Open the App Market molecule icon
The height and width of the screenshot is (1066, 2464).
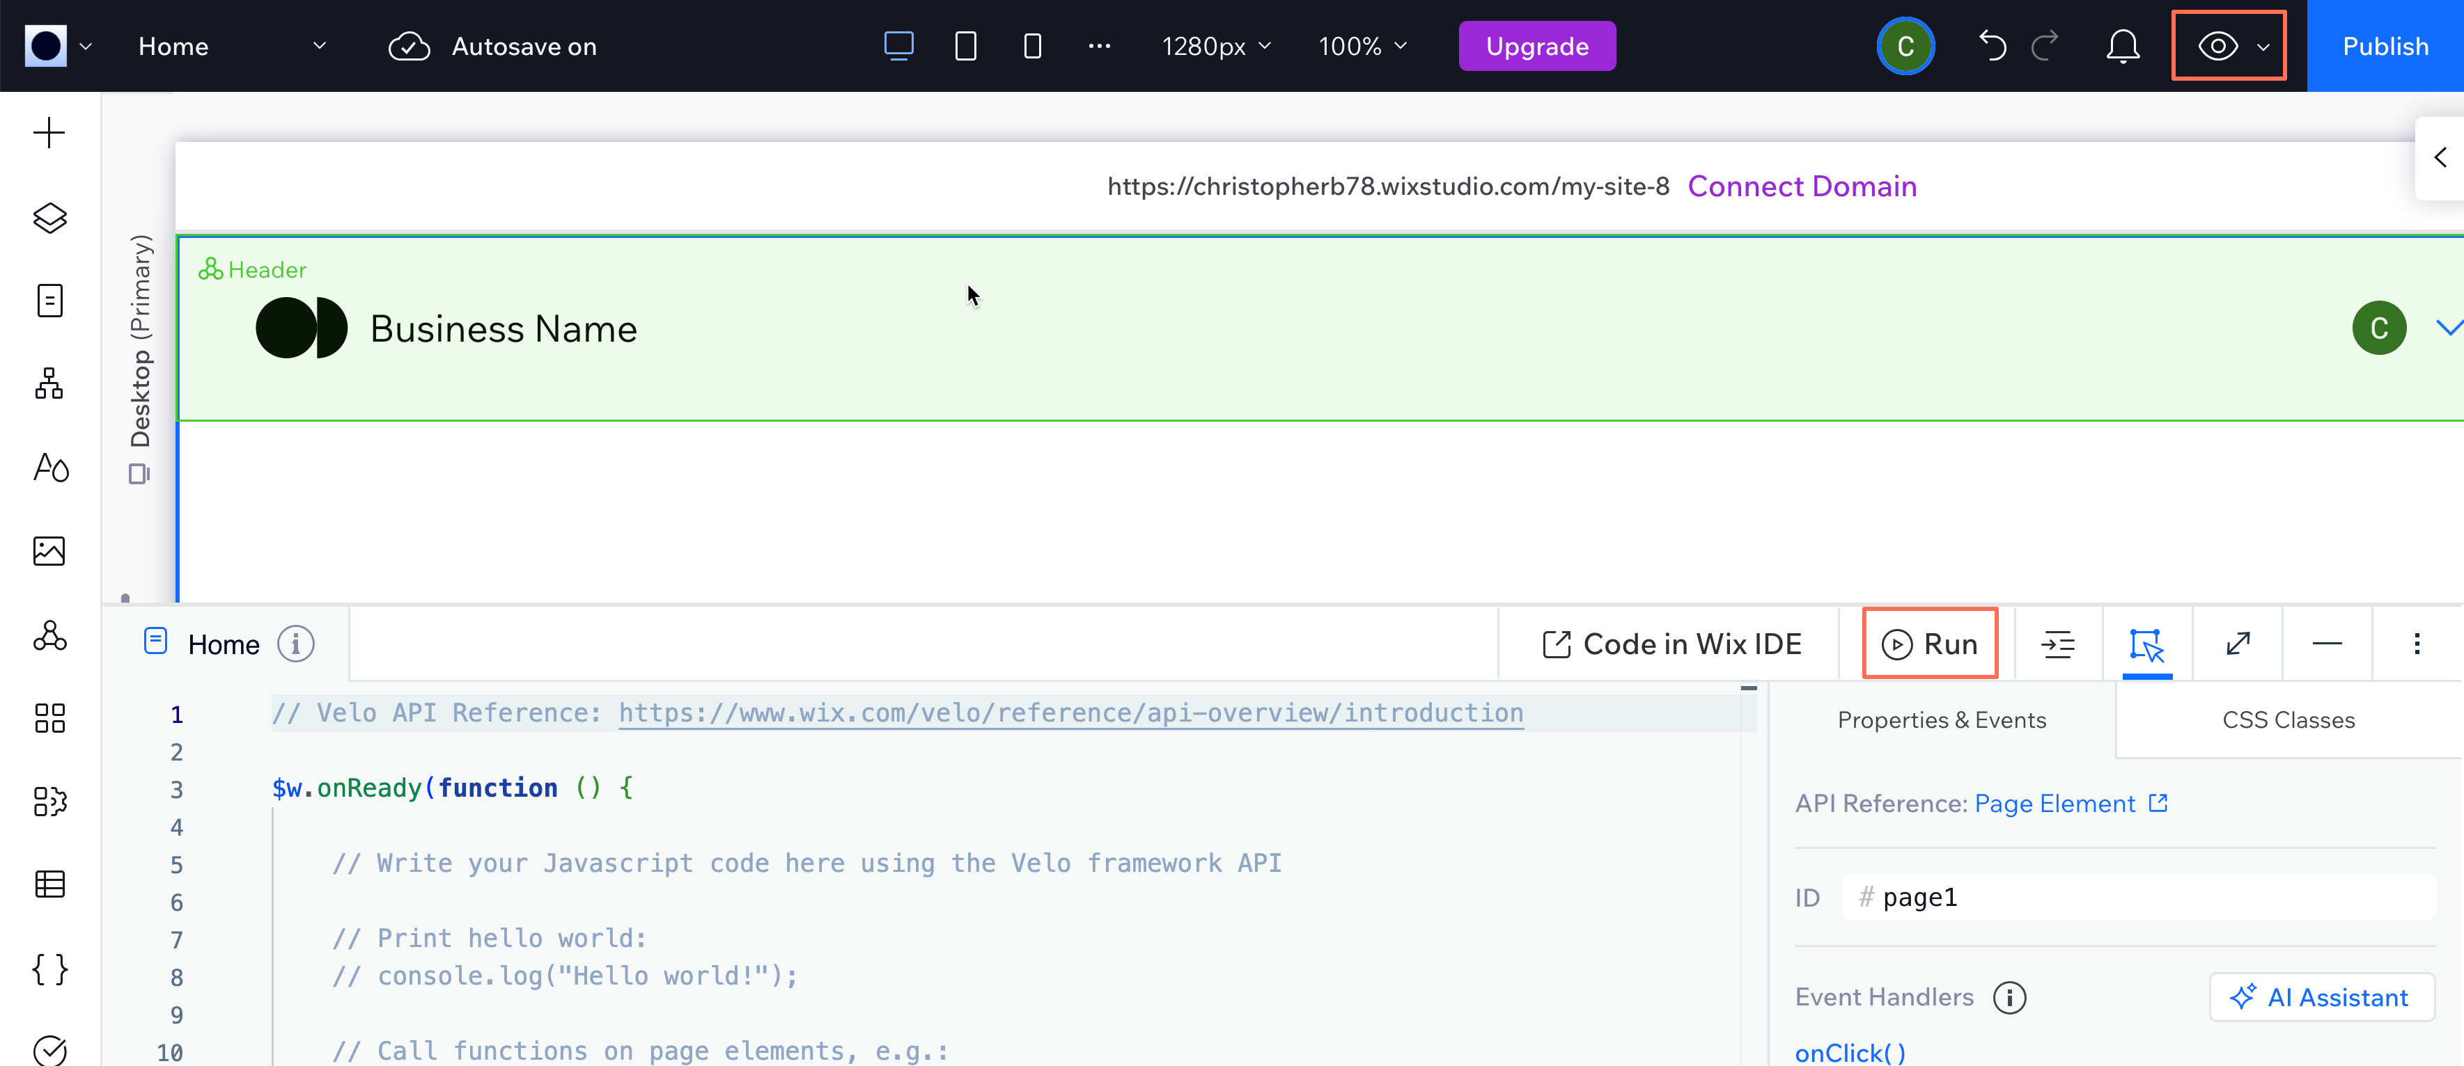[49, 635]
